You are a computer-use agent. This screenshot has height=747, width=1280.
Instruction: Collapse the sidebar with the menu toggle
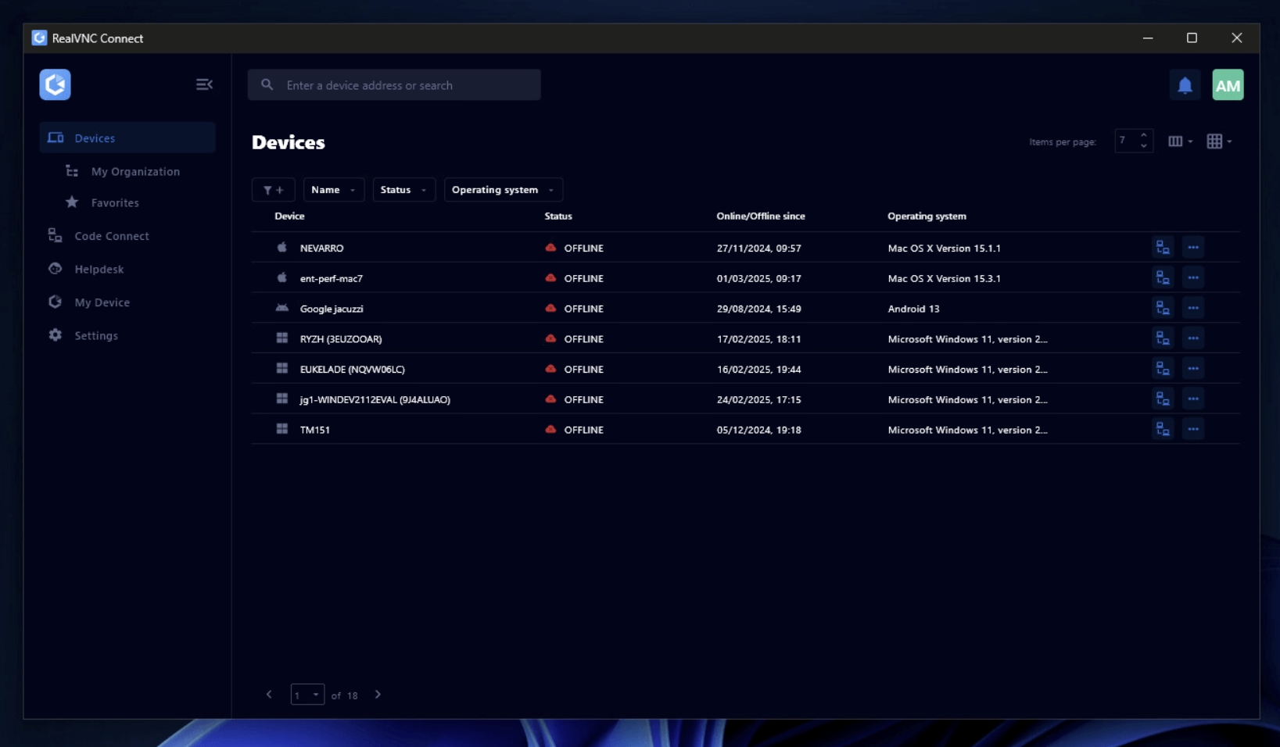pos(204,84)
